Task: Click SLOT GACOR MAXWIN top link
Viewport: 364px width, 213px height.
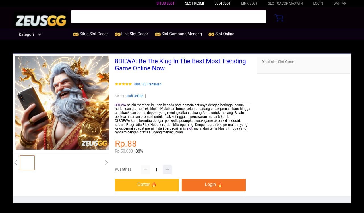Action: (x=285, y=3)
